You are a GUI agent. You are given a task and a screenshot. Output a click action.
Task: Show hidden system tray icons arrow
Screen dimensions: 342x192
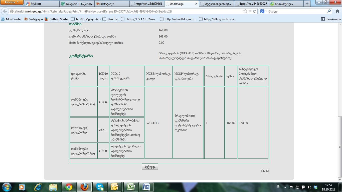285,187
